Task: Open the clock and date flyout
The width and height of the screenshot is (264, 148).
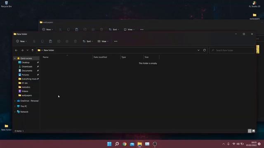Action: coord(251,144)
